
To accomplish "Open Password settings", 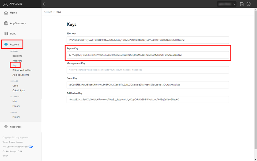I will coord(17,61).
